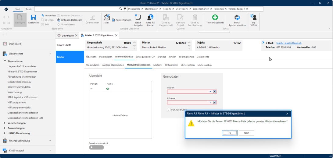
Task: Expand the Kredi-Integral sidebar section
Action: pyautogui.click(x=50, y=151)
